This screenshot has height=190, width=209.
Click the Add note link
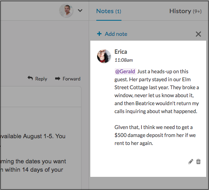point(116,34)
